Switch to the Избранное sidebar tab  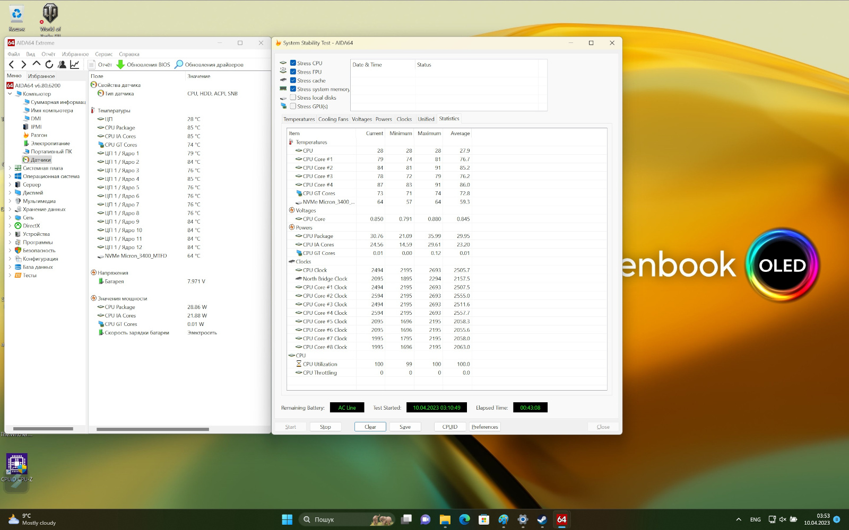point(41,76)
